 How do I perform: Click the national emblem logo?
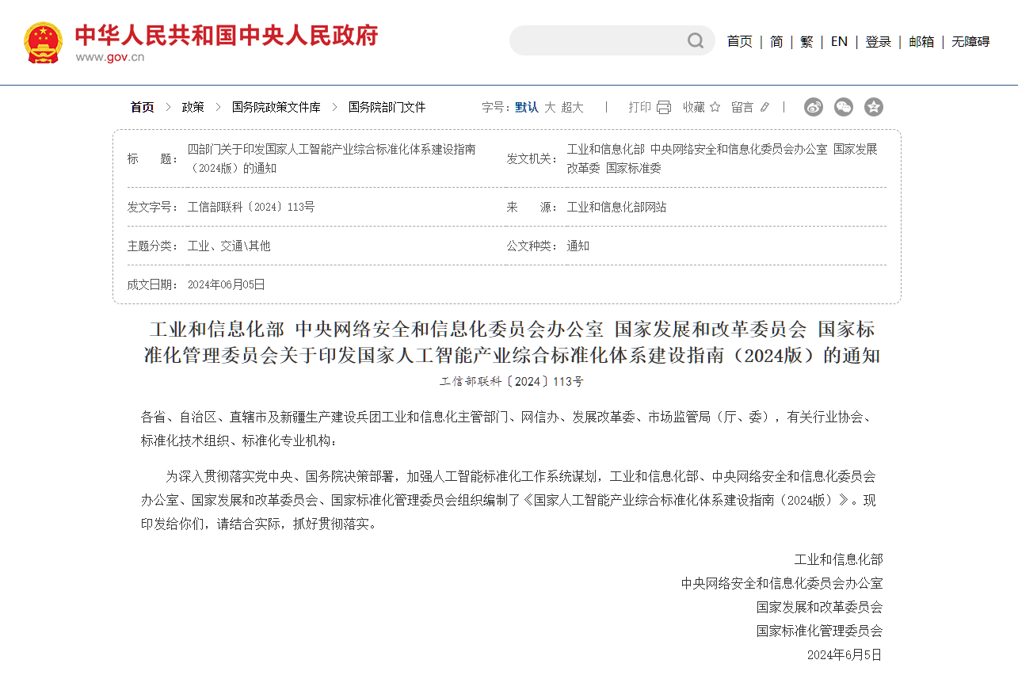coord(43,43)
